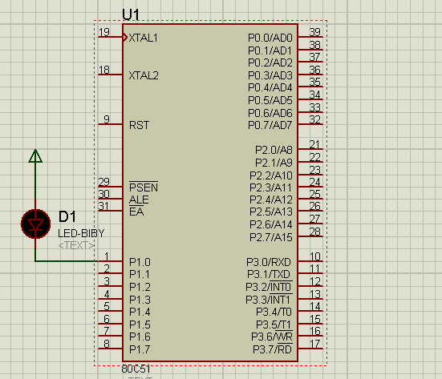Click the PSEN pin label

[x=144, y=187]
